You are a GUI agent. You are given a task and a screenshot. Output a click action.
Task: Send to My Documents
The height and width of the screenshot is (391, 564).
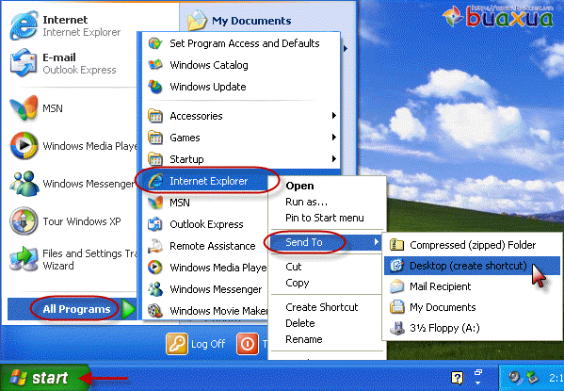pos(472,307)
